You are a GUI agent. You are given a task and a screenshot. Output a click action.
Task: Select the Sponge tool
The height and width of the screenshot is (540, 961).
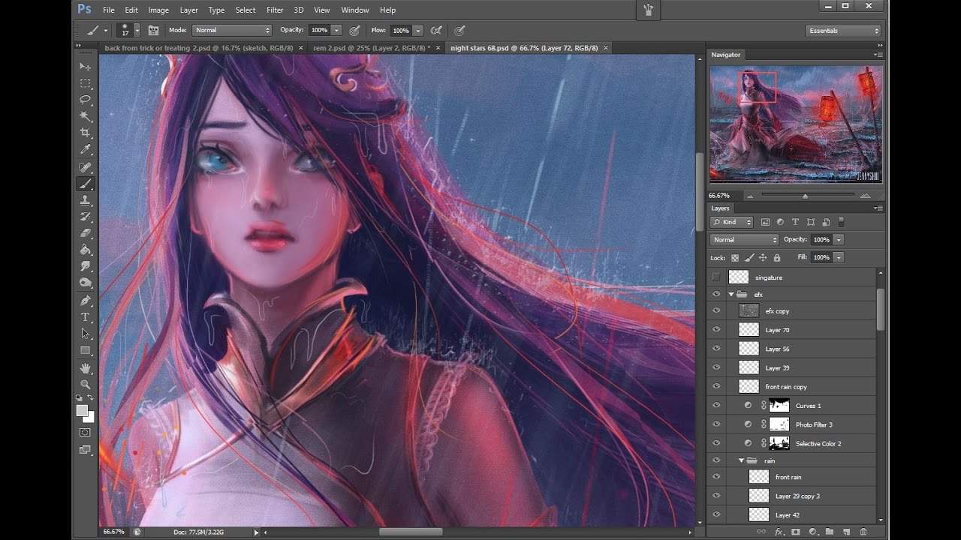pyautogui.click(x=86, y=283)
